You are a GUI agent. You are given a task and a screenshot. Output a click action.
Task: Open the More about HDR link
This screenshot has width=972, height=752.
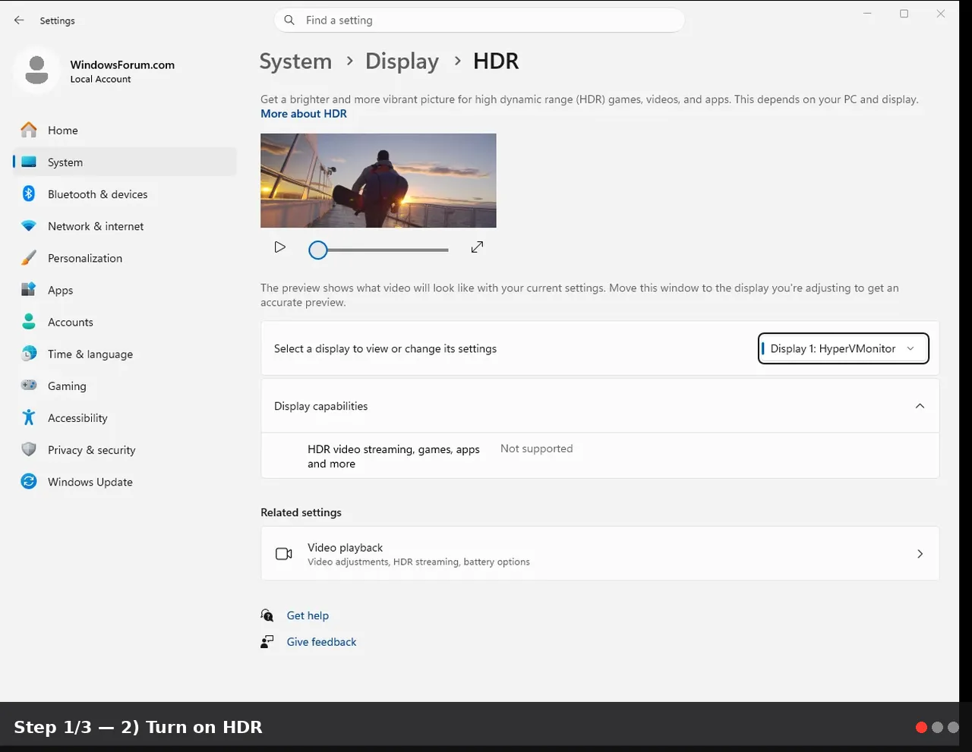click(304, 114)
